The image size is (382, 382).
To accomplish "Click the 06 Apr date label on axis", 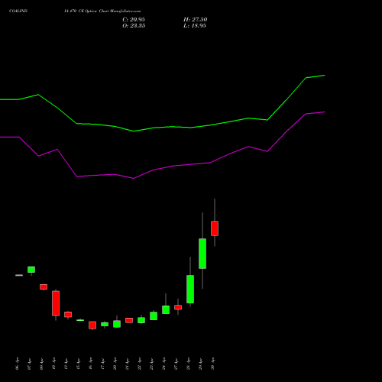I will click(17, 364).
